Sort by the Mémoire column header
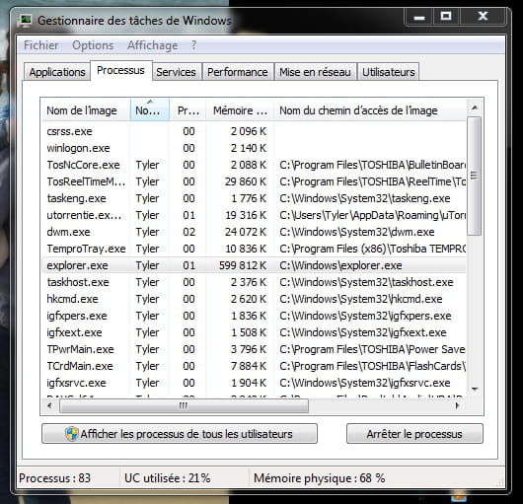 240,110
